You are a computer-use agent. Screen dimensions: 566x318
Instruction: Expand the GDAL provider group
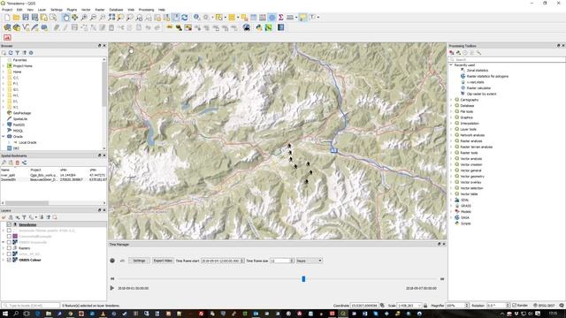(x=451, y=200)
